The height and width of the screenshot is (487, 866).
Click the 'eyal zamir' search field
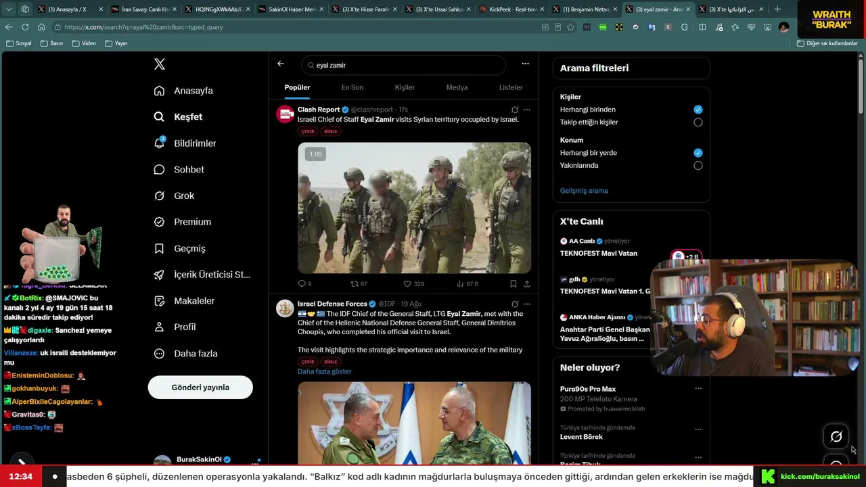[403, 66]
